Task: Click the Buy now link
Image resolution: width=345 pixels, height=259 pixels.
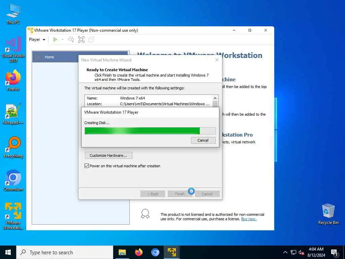Action: pyautogui.click(x=249, y=219)
